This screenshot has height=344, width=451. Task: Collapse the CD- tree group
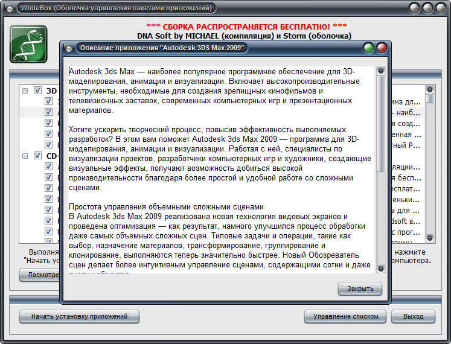(x=25, y=156)
